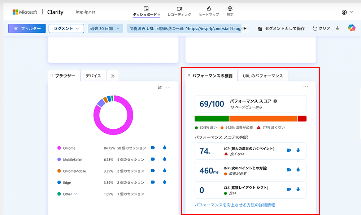The image size is (361, 215).
Task: Click the 74s LCP value
Action: pos(205,151)
